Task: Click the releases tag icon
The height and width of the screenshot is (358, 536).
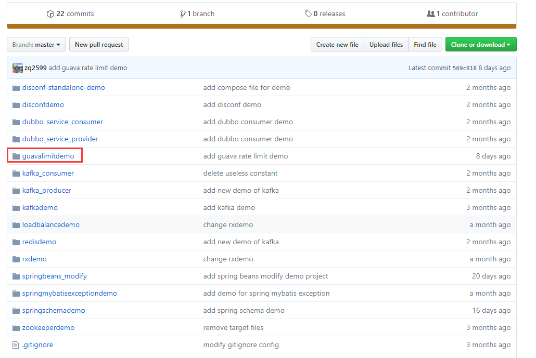Action: pyautogui.click(x=308, y=14)
